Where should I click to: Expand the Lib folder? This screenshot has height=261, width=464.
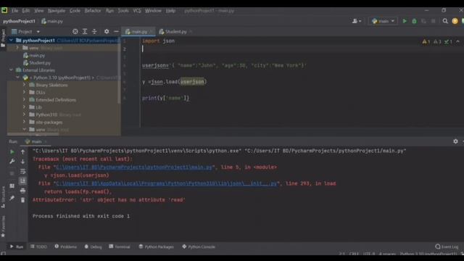(x=24, y=107)
